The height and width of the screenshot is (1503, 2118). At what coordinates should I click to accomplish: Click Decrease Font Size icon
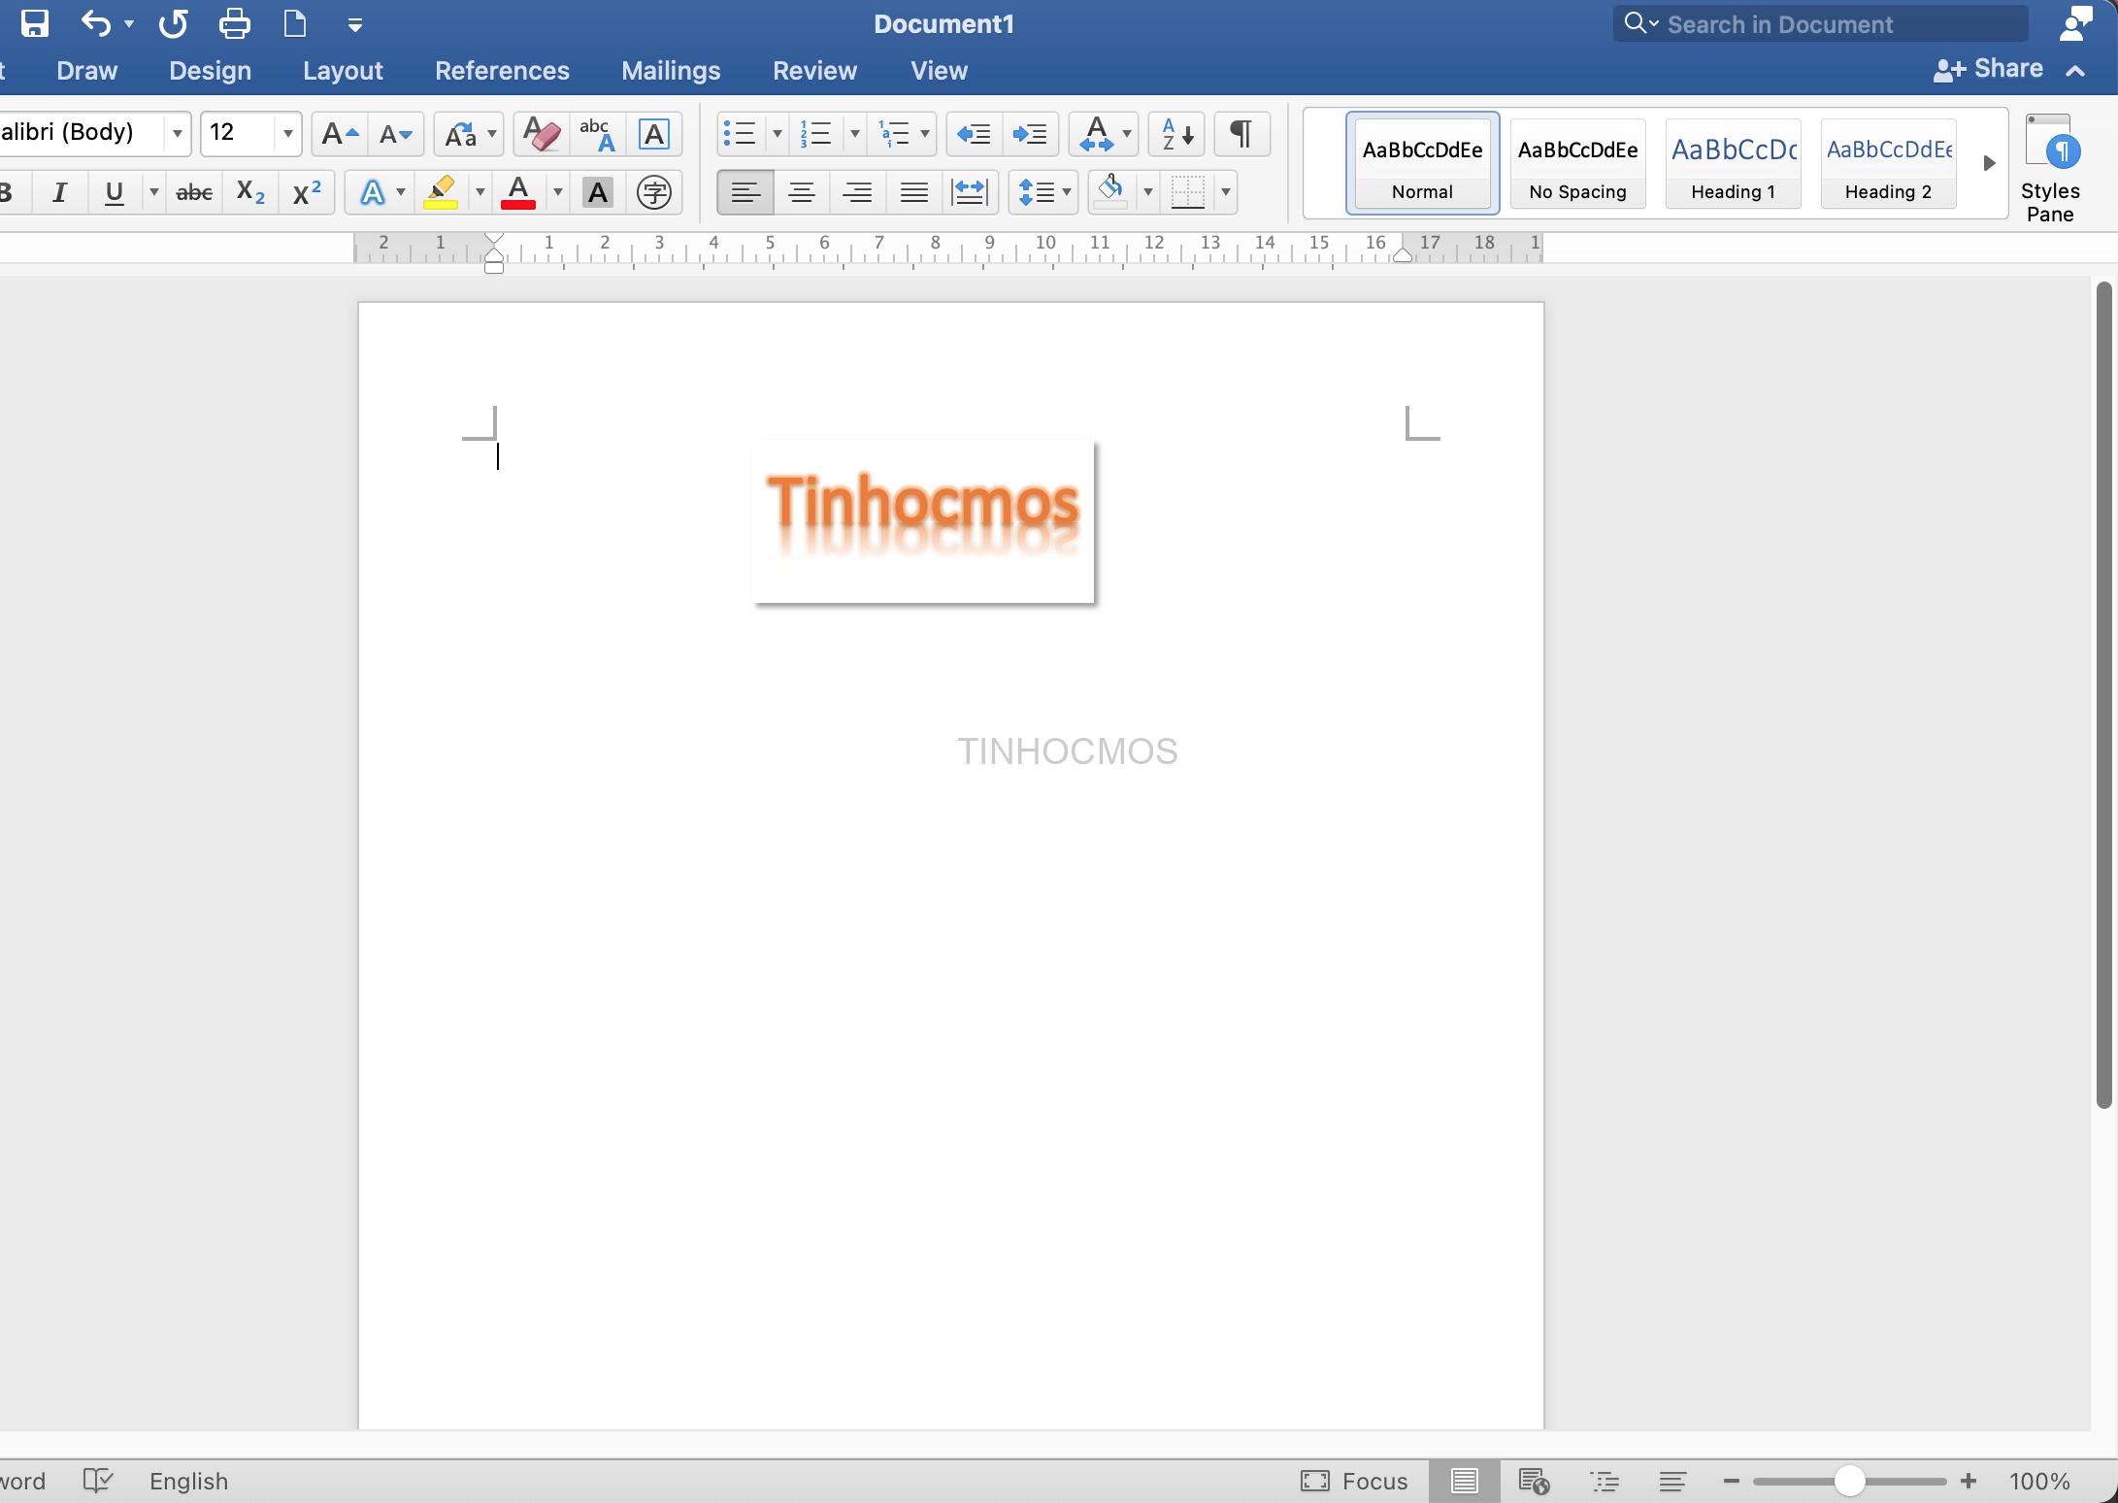point(396,134)
